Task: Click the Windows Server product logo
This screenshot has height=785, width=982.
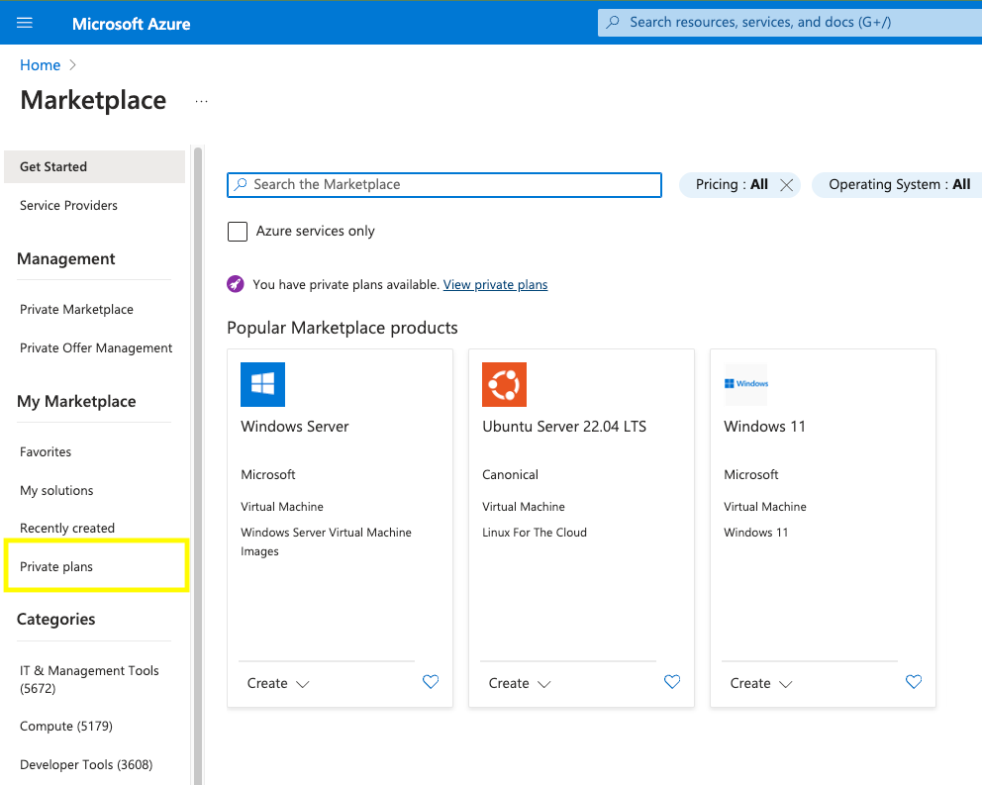Action: [262, 384]
